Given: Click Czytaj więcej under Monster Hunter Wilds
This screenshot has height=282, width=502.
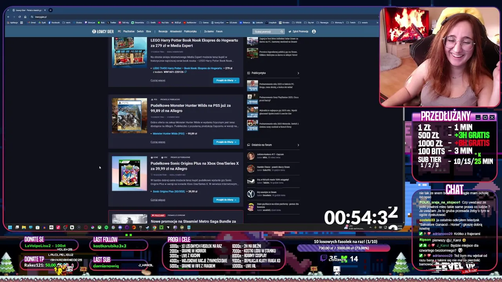Looking at the screenshot, I should tap(158, 142).
